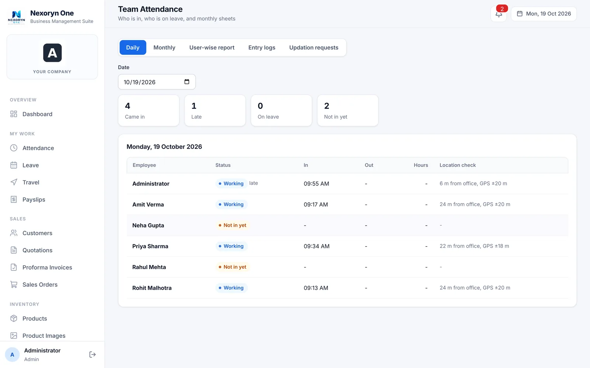Click the Dashboard grid icon
The width and height of the screenshot is (590, 368).
(14, 114)
